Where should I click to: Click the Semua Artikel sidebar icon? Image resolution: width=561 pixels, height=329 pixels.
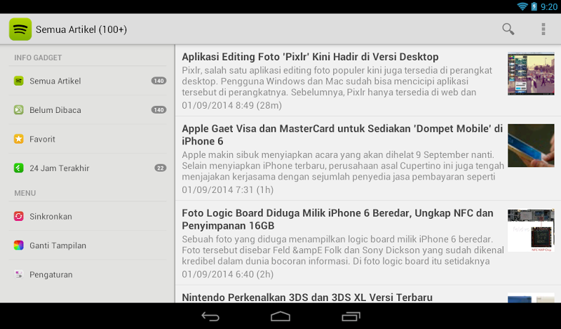(19, 81)
